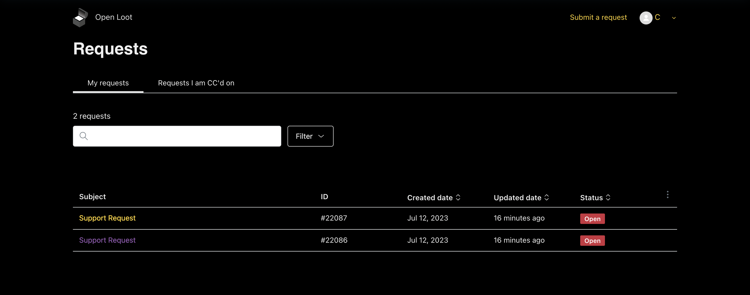
Task: Switch to Requests I am CC'd on tab
Action: click(196, 83)
